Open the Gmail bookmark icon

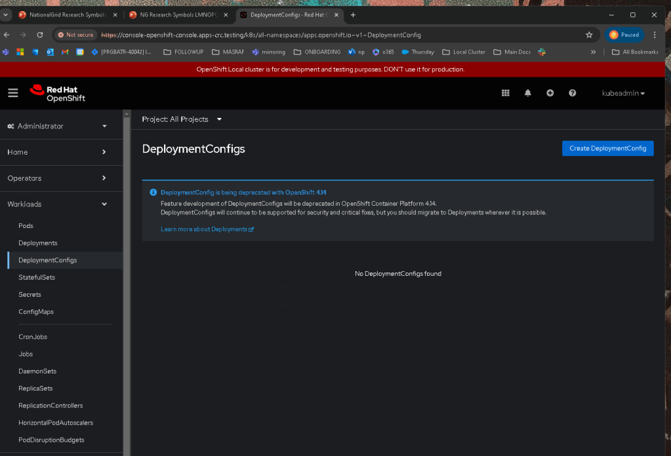(x=65, y=52)
